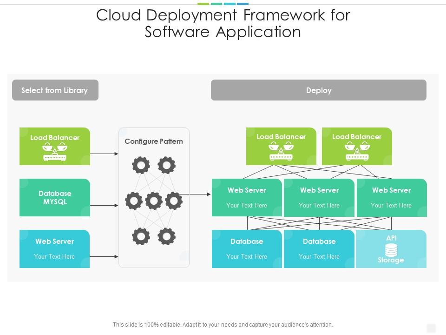Click the footer text about editable slide
Viewport: 446px width, 335px height.
pos(223,325)
